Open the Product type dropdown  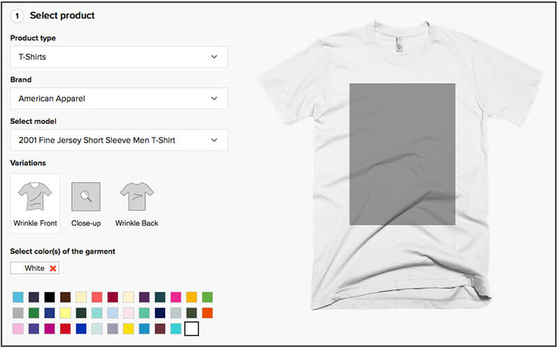click(x=119, y=56)
